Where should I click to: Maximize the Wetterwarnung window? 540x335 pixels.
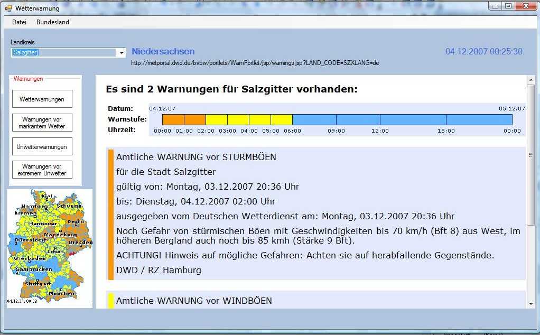coord(508,6)
